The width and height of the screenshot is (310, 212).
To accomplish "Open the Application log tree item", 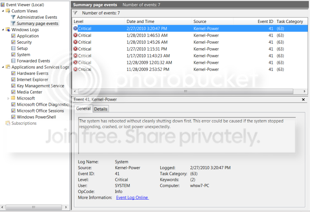I will 28,36.
